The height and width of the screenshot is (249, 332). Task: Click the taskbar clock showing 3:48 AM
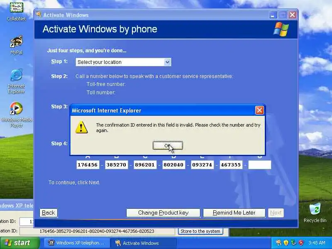[317, 243]
